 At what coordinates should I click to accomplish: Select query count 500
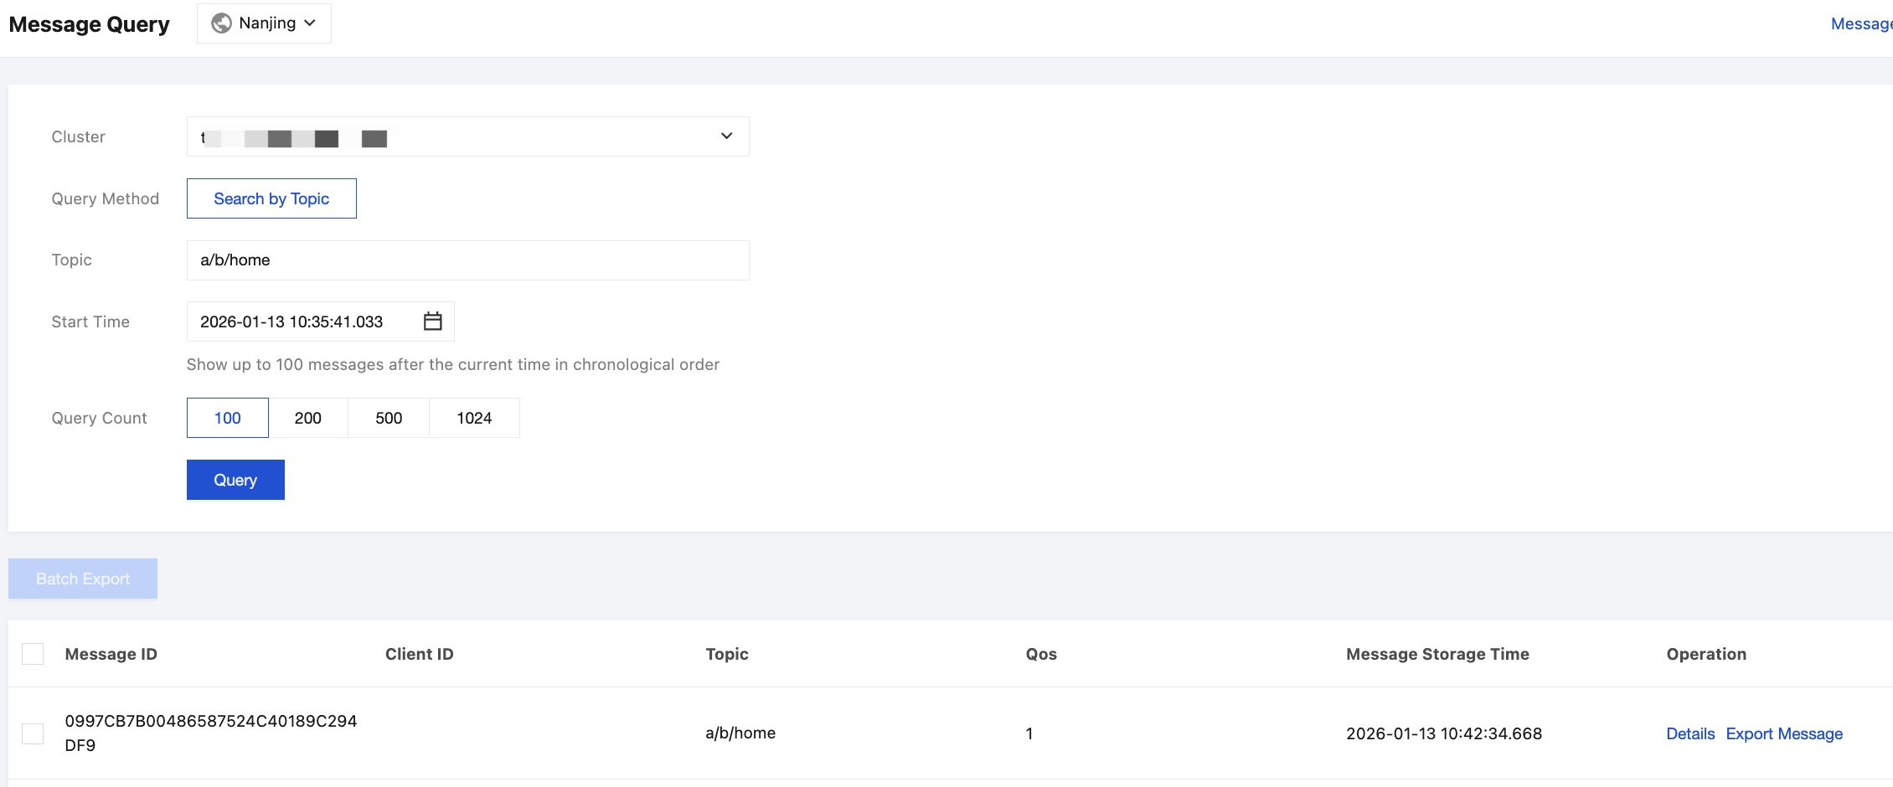click(x=389, y=418)
